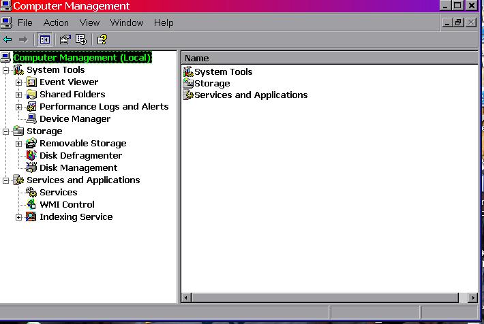Select Disk Management in the tree
The height and width of the screenshot is (324, 484).
[x=78, y=168]
